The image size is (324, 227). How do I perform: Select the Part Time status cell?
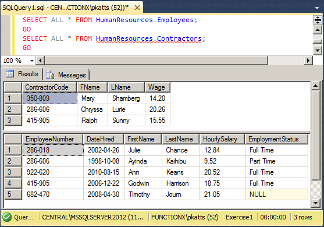tap(276, 161)
